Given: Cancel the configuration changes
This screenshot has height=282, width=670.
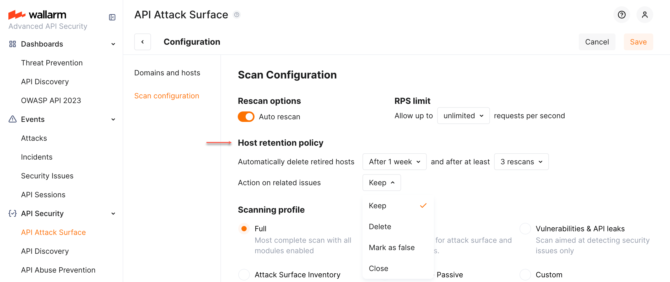Looking at the screenshot, I should click(597, 42).
